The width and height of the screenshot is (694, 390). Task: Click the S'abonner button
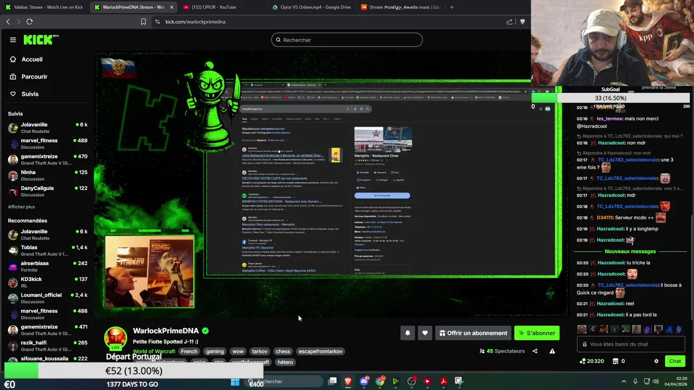click(537, 333)
